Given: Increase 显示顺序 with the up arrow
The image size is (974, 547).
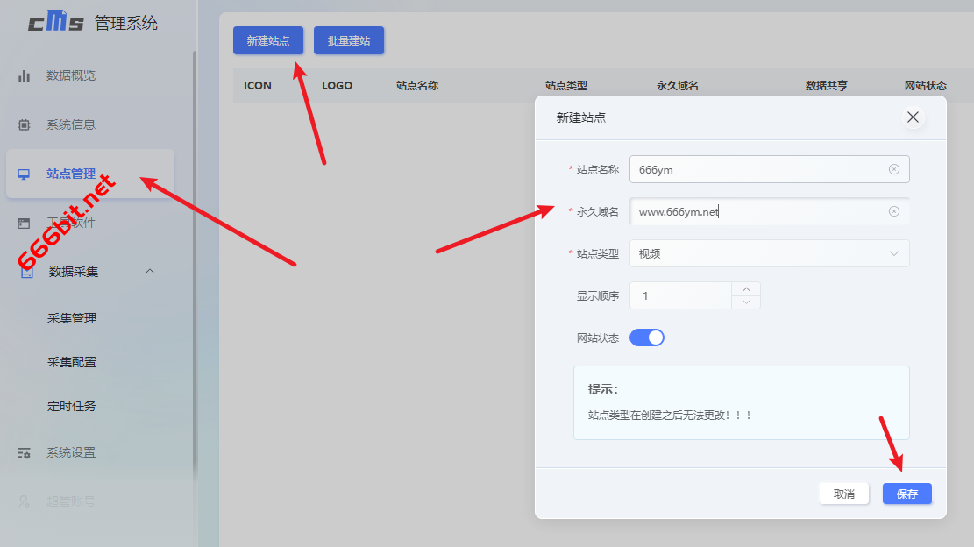Looking at the screenshot, I should 746,288.
